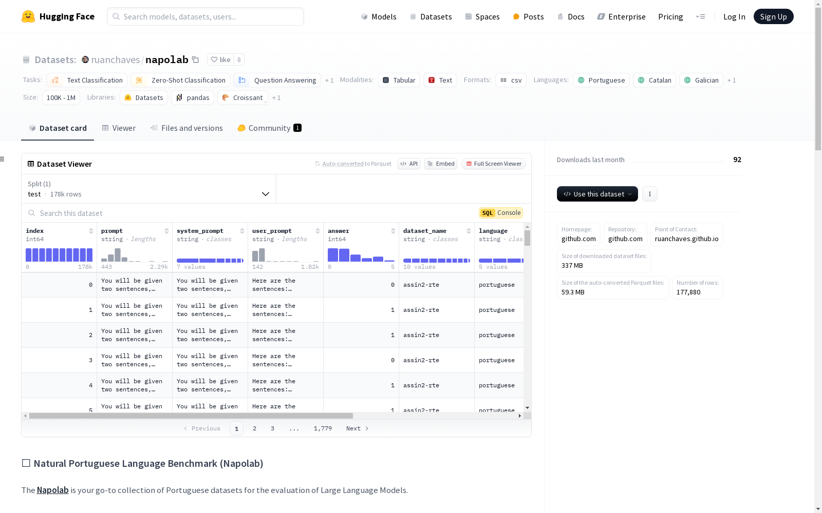Filter by csv format tag
The image size is (822, 513).
(x=511, y=80)
